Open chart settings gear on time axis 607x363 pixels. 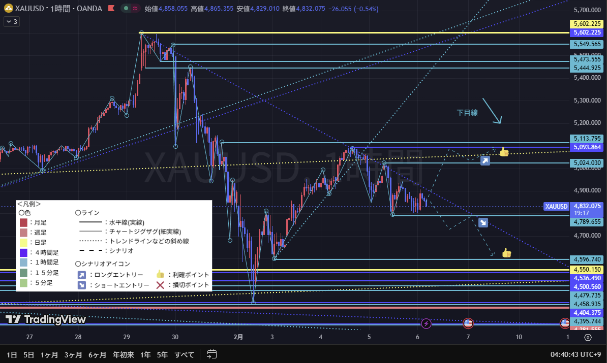tap(588, 337)
